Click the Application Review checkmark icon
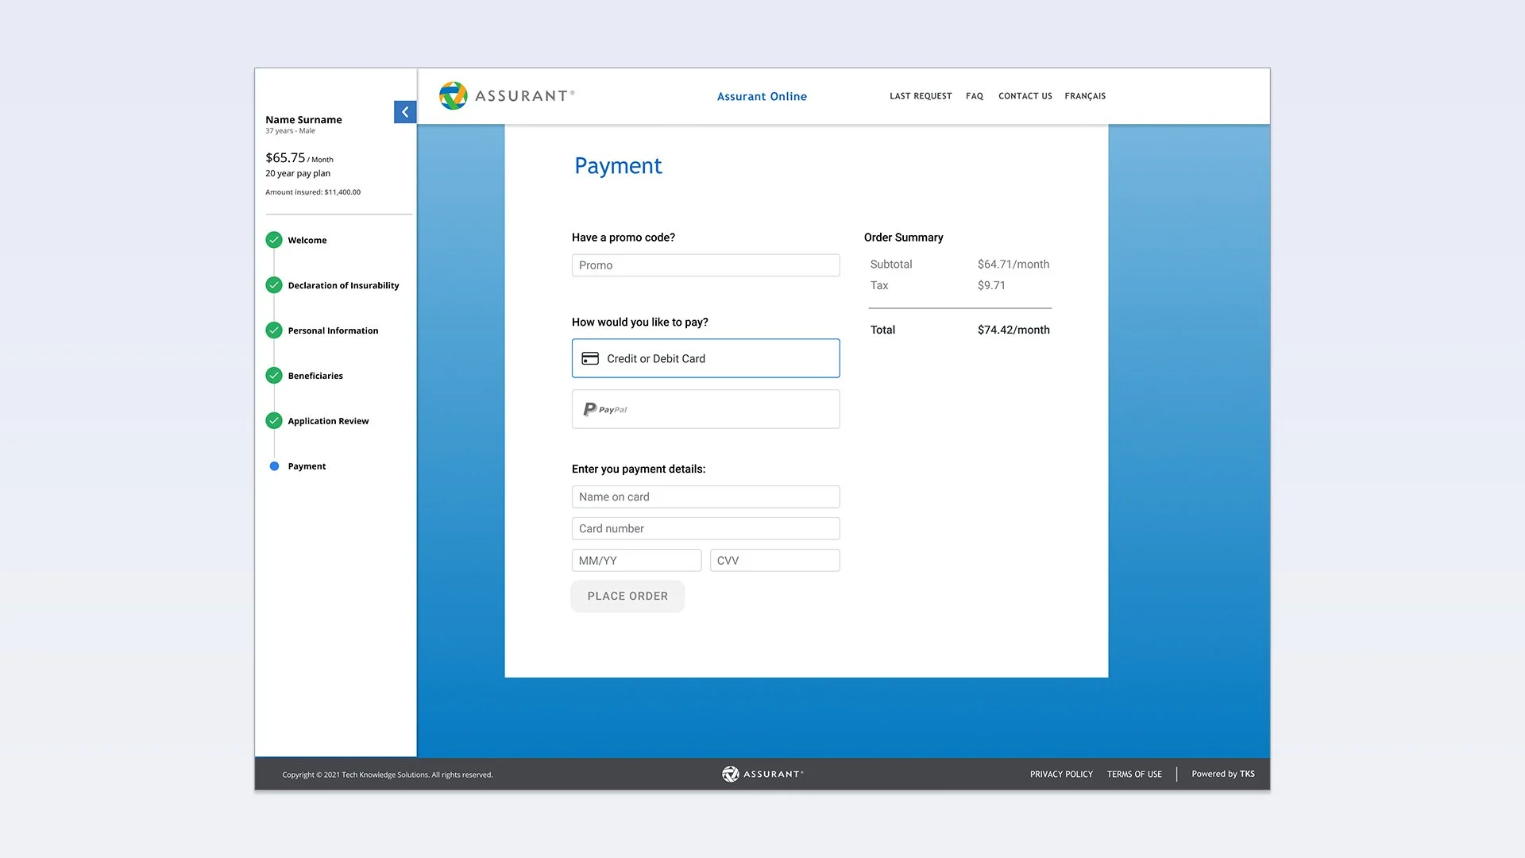1525x858 pixels. point(274,421)
